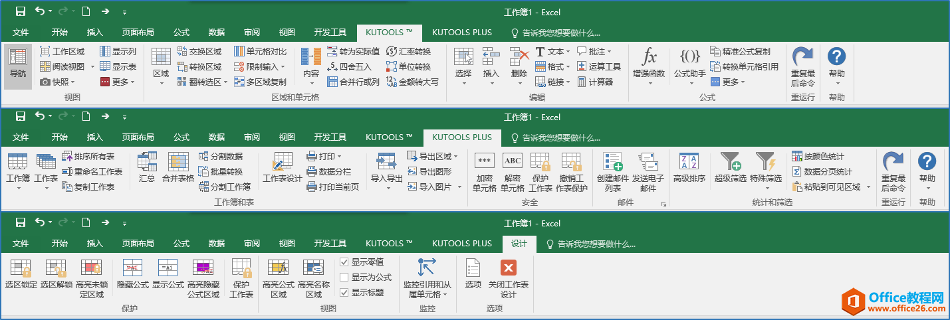
Task: Click 四舍五入 round tool
Action: [x=349, y=67]
